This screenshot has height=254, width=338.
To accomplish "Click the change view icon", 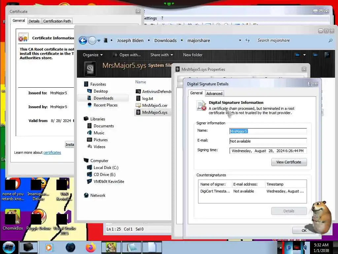I will pos(297,55).
